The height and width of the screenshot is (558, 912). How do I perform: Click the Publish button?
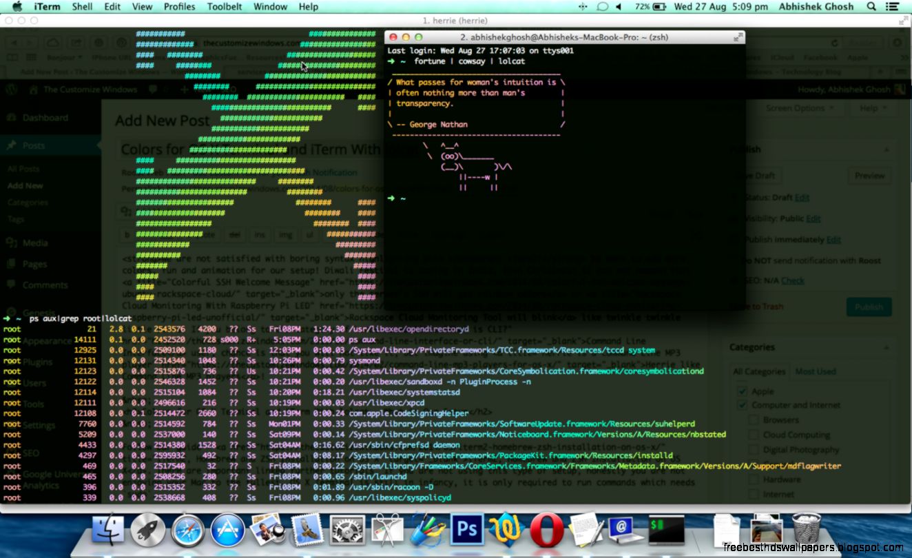(x=869, y=307)
